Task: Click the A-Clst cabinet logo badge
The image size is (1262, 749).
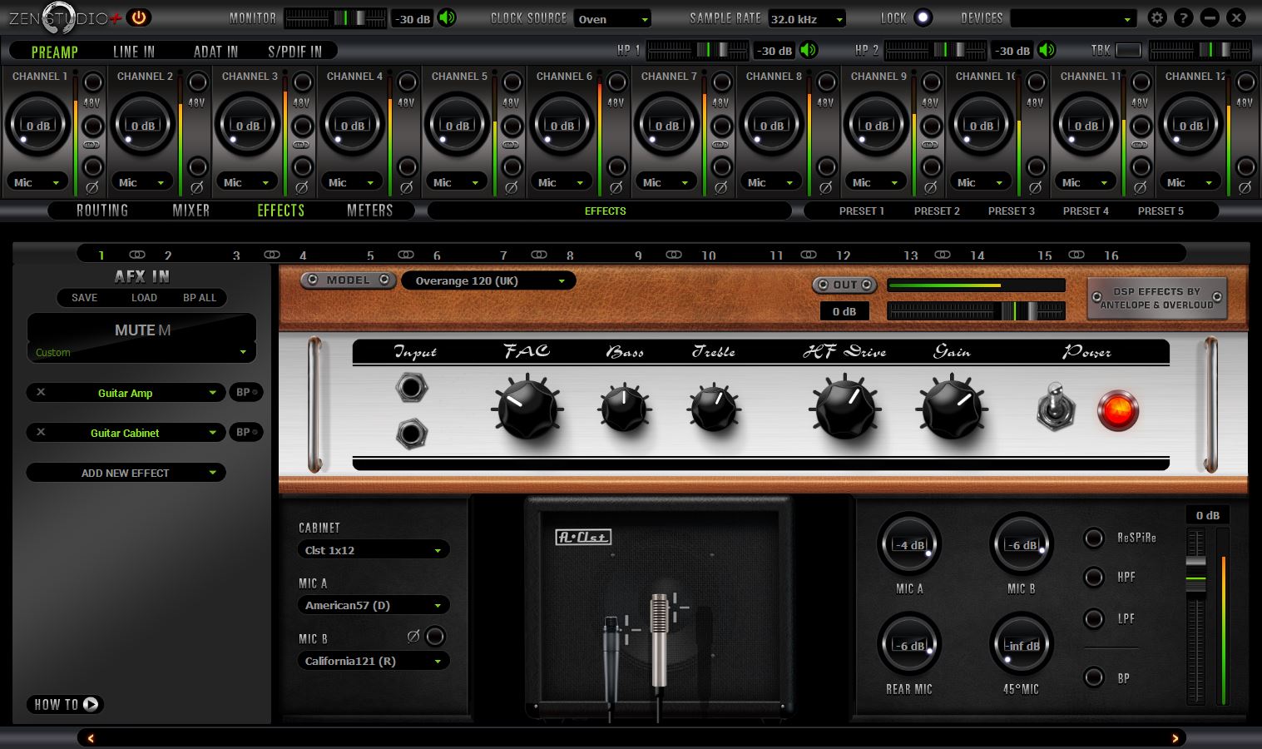Action: click(x=582, y=538)
